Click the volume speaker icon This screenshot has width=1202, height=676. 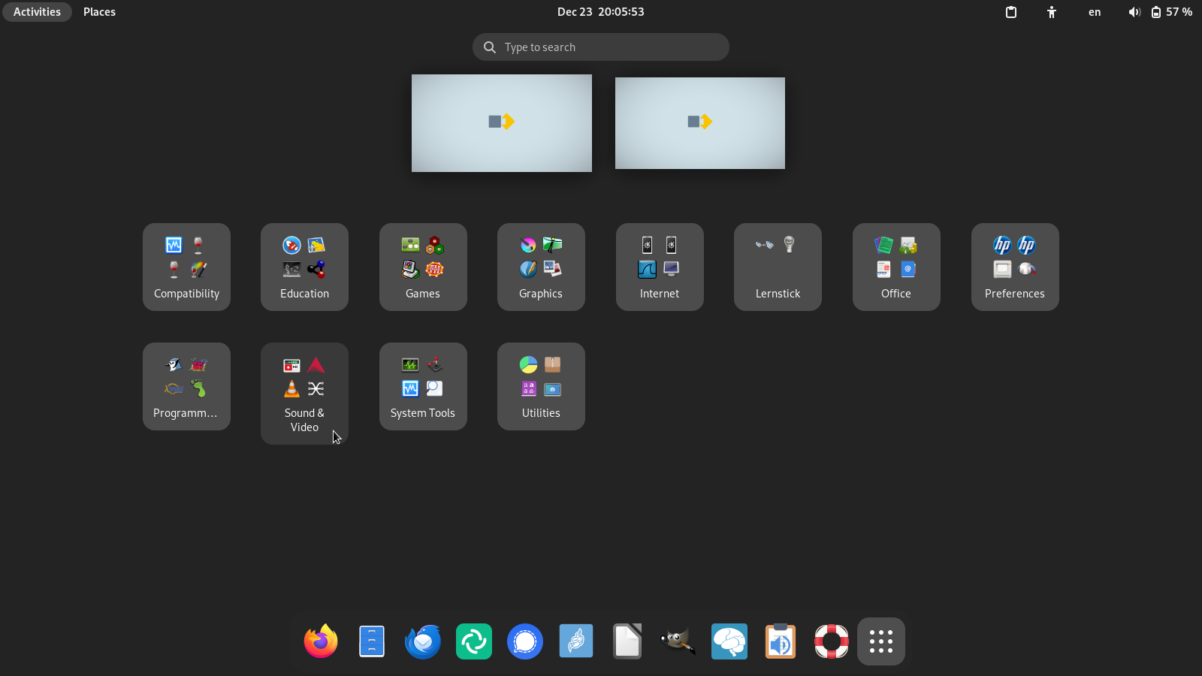pos(1134,12)
